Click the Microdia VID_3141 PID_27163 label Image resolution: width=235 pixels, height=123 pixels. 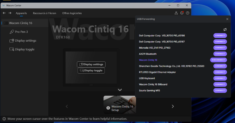click(155, 48)
